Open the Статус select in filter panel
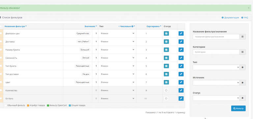Screen dimensions: 253x119 tap(216, 98)
